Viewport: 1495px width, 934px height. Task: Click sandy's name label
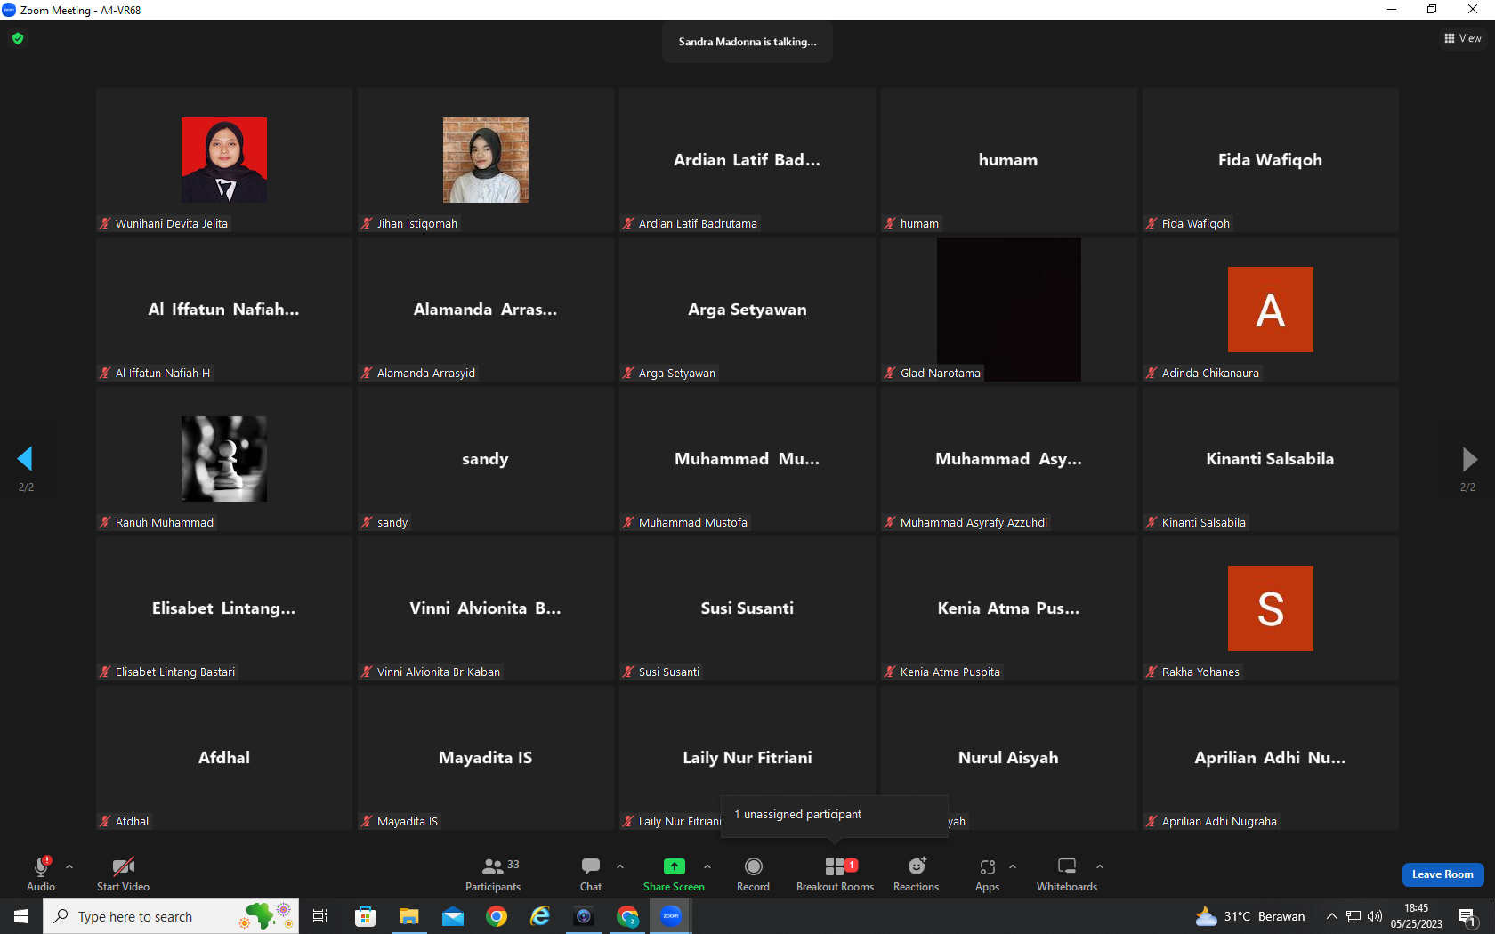pyautogui.click(x=392, y=522)
